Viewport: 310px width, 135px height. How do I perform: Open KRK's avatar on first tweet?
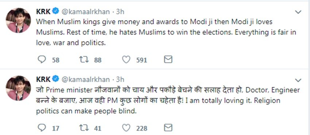point(18,20)
